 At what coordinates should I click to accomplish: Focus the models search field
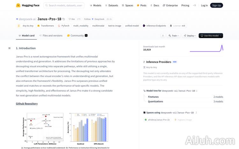coord(65,5)
